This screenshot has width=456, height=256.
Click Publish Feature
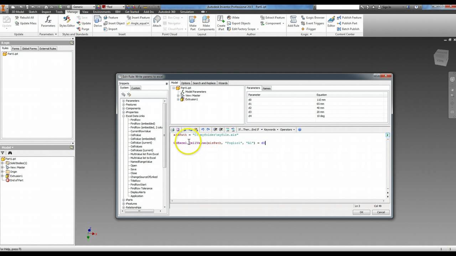349,17
